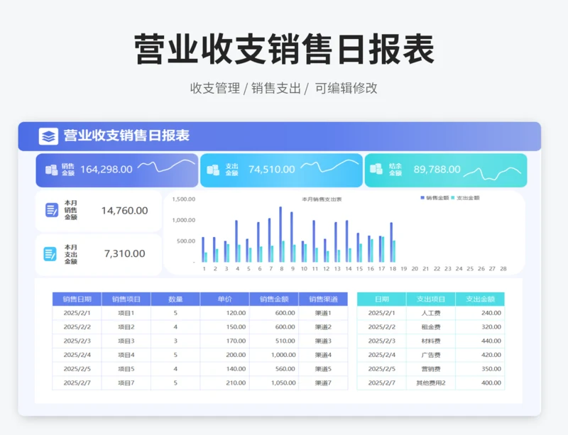Select quantity 3 cell in 项目3 row
This screenshot has width=568, height=435.
(x=175, y=341)
